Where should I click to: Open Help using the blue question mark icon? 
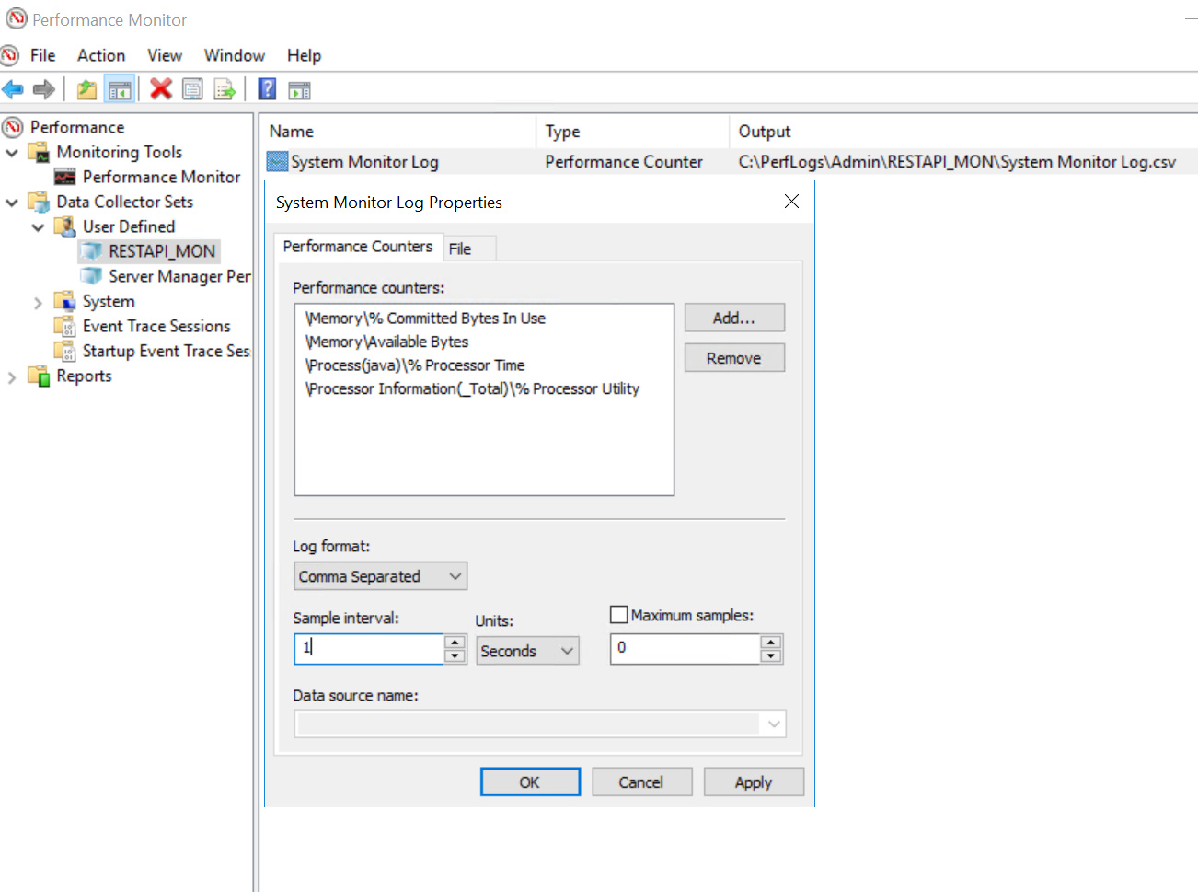[x=265, y=88]
